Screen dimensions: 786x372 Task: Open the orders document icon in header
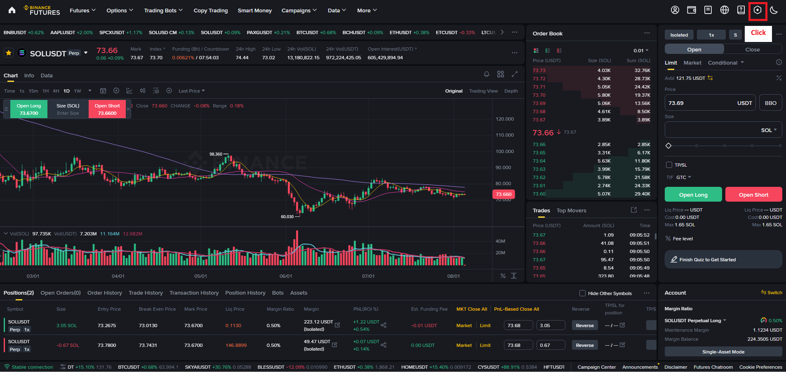708,10
